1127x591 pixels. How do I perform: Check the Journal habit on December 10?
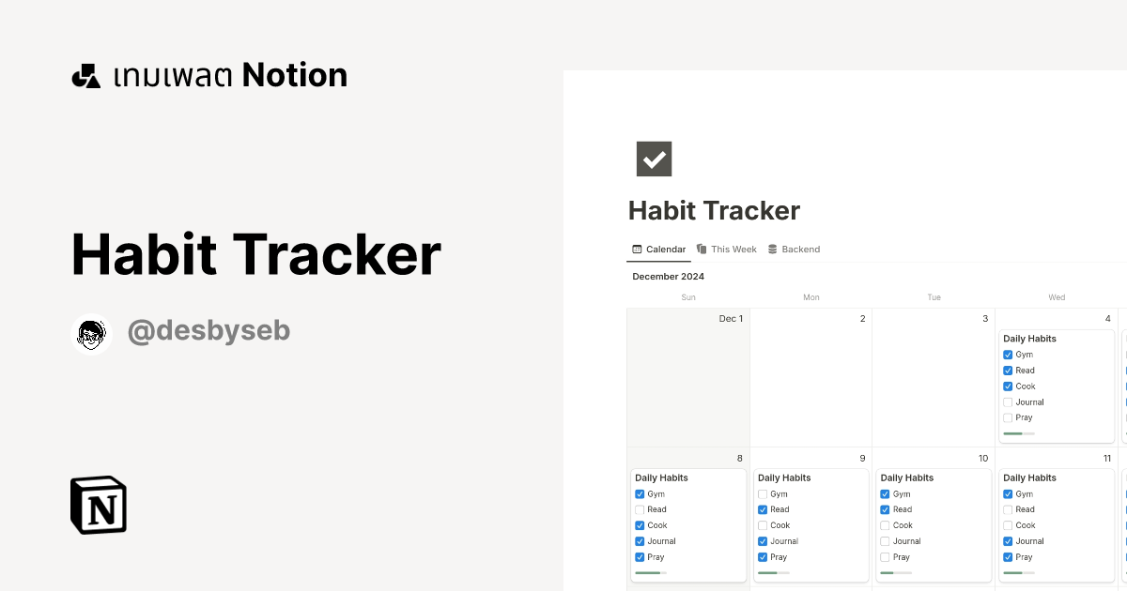point(885,541)
